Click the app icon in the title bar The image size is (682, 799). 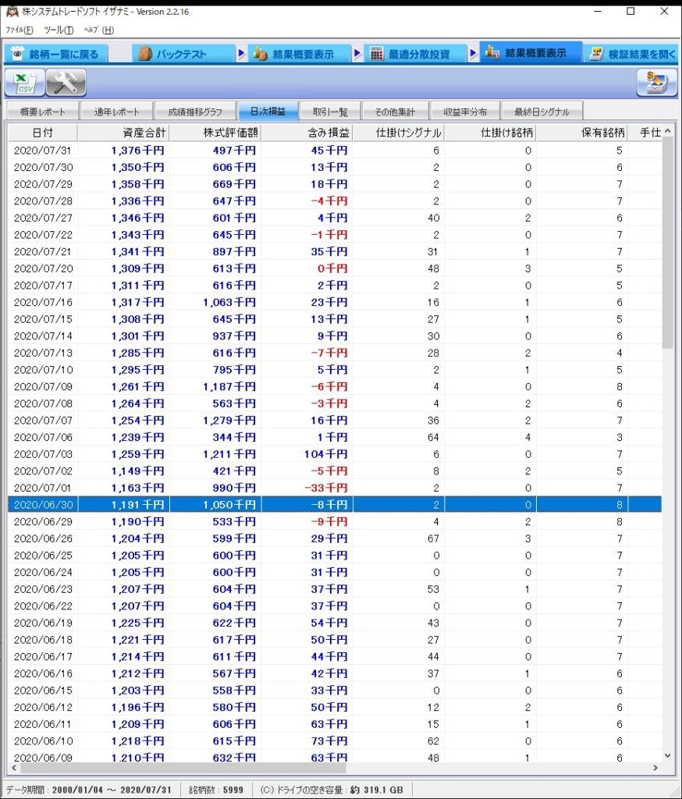pyautogui.click(x=12, y=12)
